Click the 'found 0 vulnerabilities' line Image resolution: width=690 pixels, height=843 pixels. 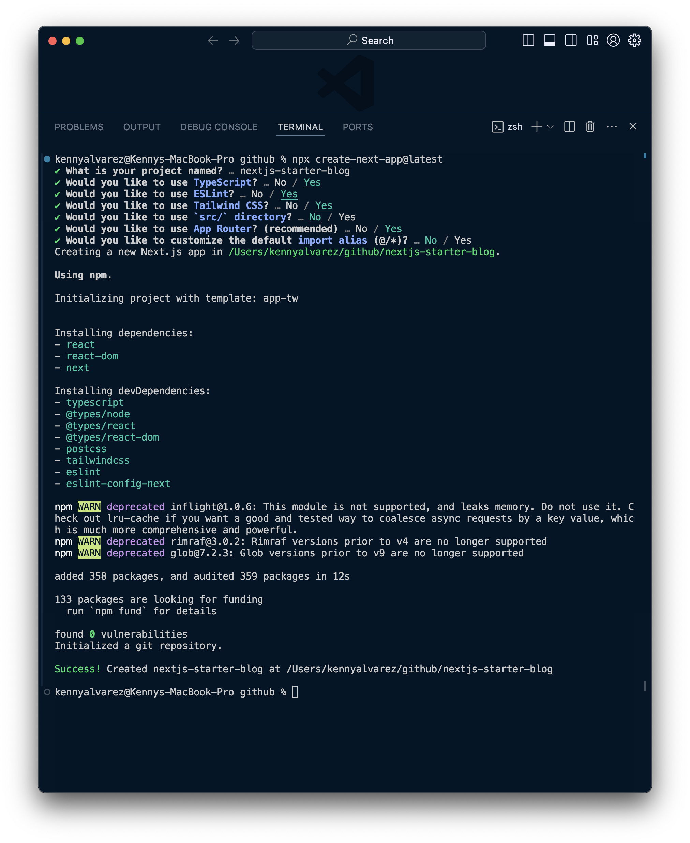121,634
